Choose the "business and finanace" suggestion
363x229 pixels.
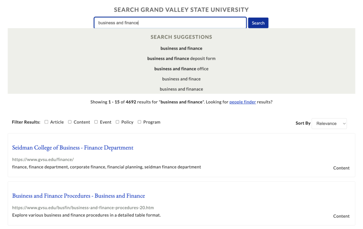pyautogui.click(x=181, y=89)
